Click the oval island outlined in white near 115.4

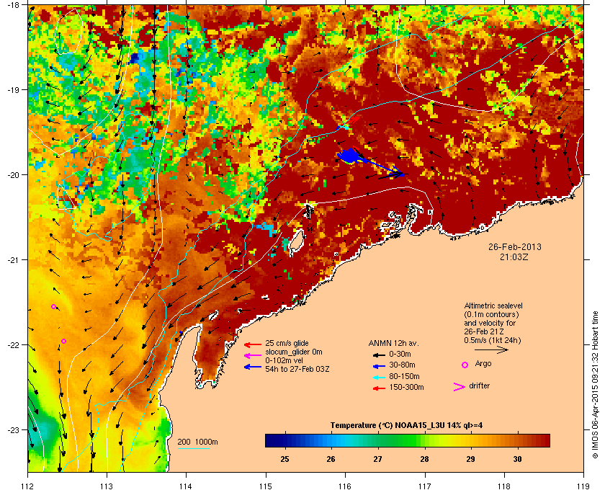tap(296, 243)
